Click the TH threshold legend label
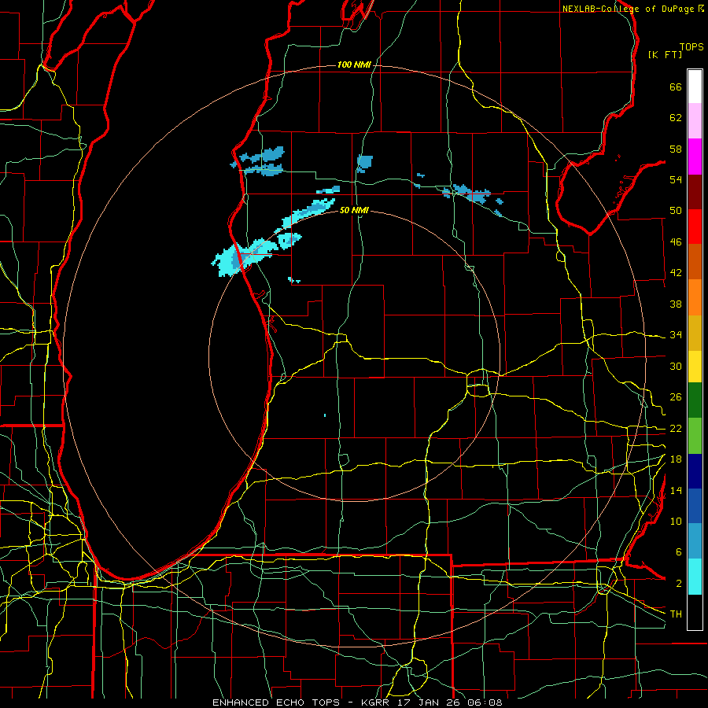 click(x=676, y=614)
